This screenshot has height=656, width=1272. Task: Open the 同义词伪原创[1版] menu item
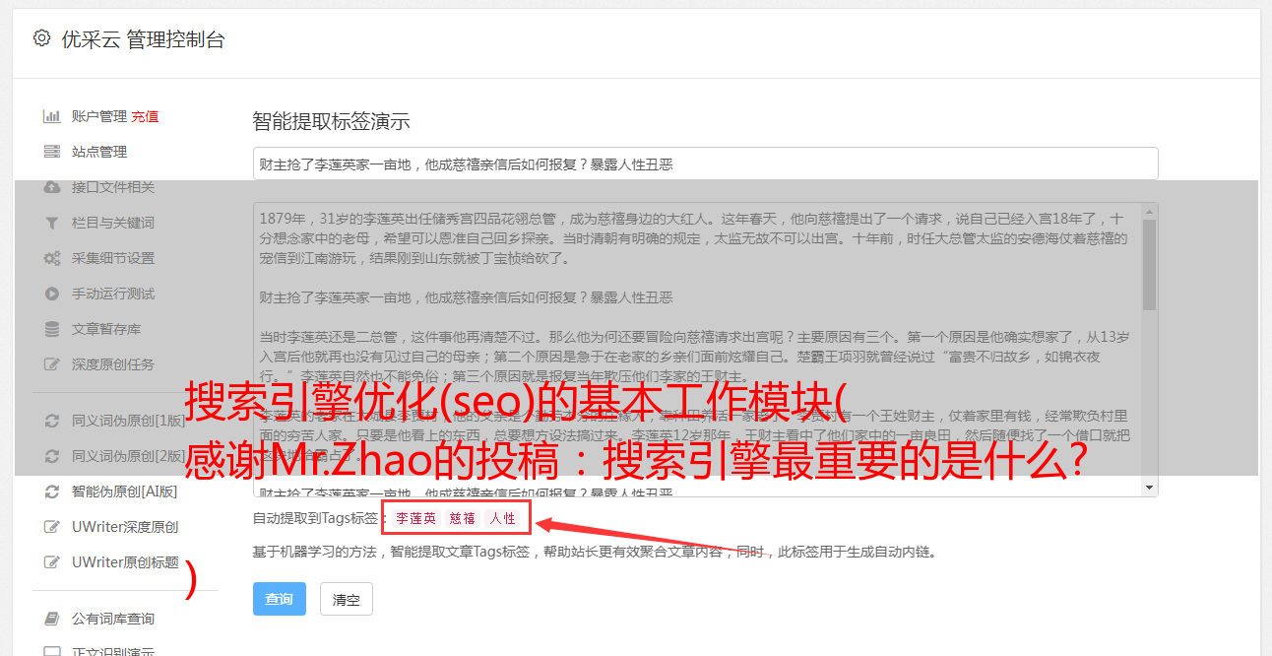point(128,421)
